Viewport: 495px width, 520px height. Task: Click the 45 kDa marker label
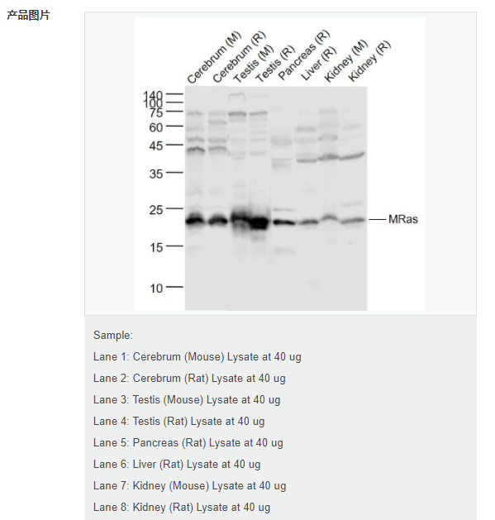156,146
